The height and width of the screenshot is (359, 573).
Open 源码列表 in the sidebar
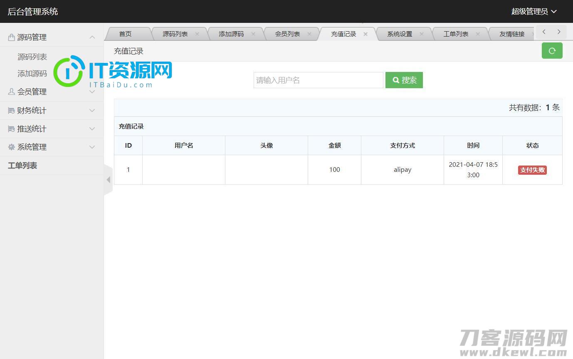point(32,57)
